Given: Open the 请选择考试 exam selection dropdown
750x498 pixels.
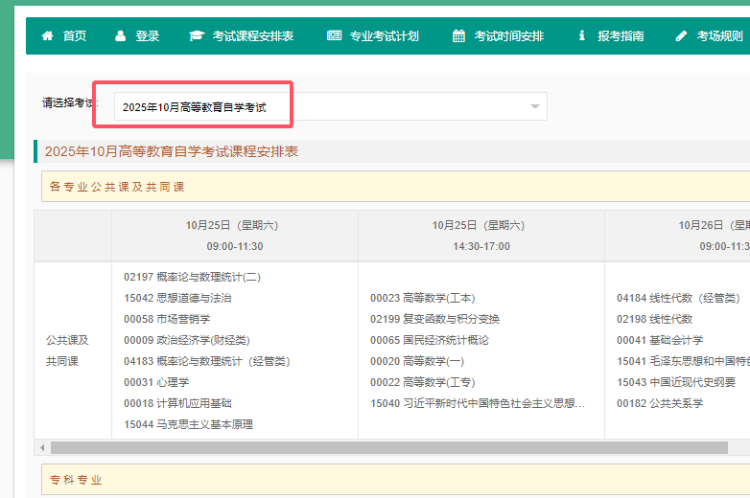Looking at the screenshot, I should (x=326, y=107).
